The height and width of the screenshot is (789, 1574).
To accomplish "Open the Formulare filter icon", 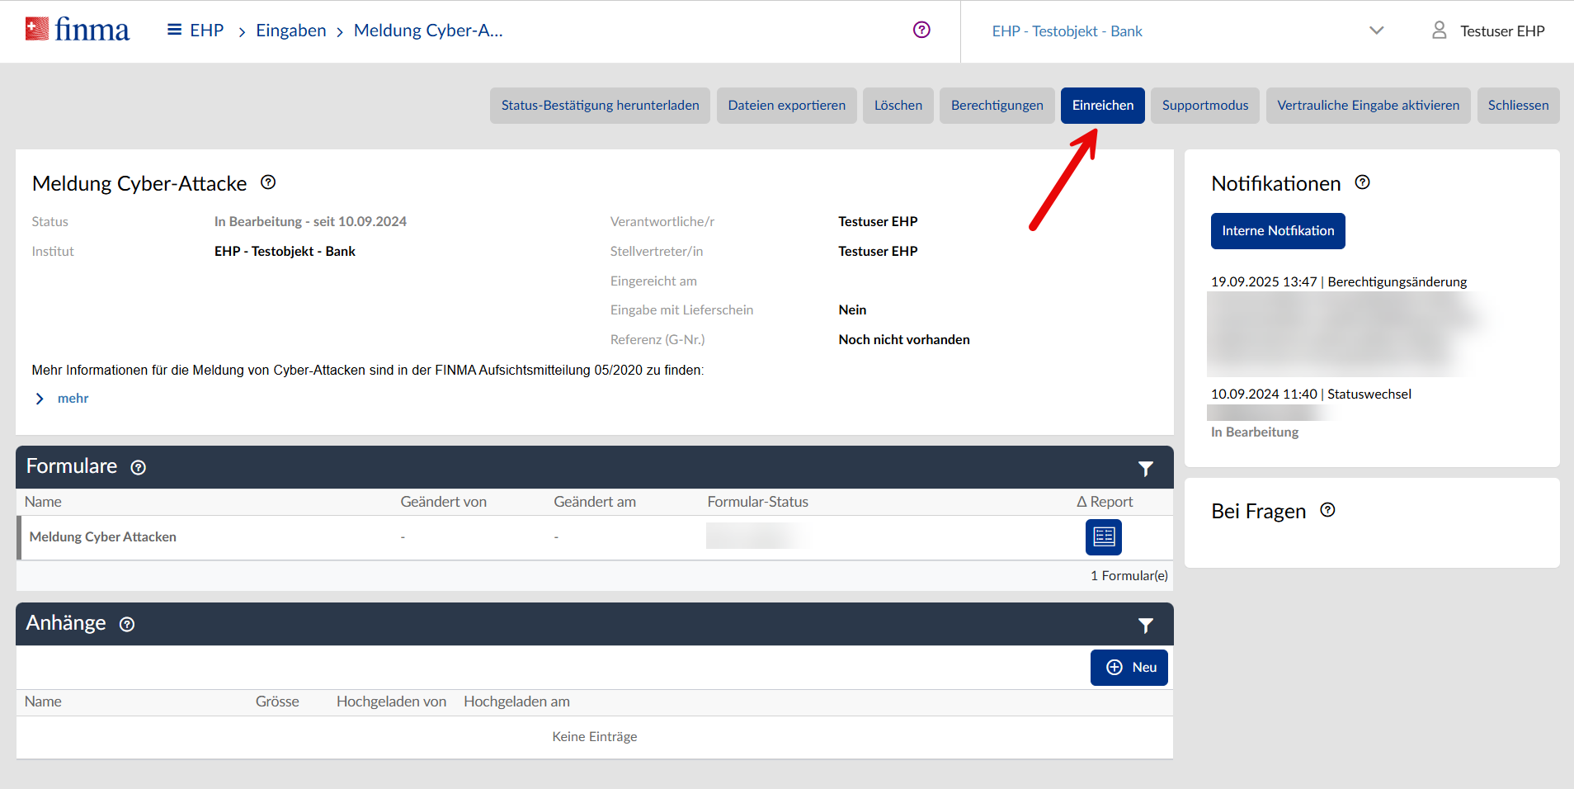I will pyautogui.click(x=1145, y=468).
